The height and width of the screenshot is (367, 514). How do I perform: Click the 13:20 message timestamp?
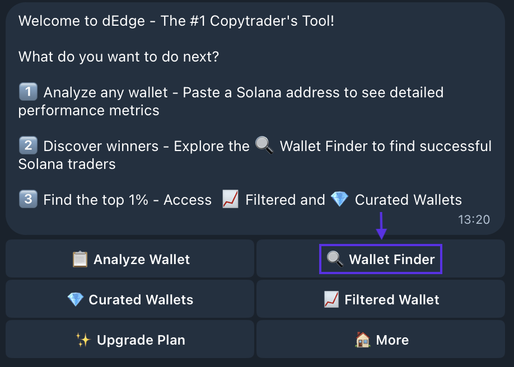(474, 220)
